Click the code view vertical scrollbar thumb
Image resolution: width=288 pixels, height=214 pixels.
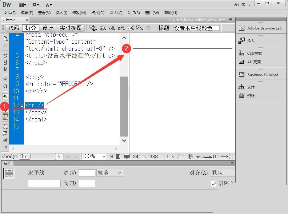click(x=124, y=106)
